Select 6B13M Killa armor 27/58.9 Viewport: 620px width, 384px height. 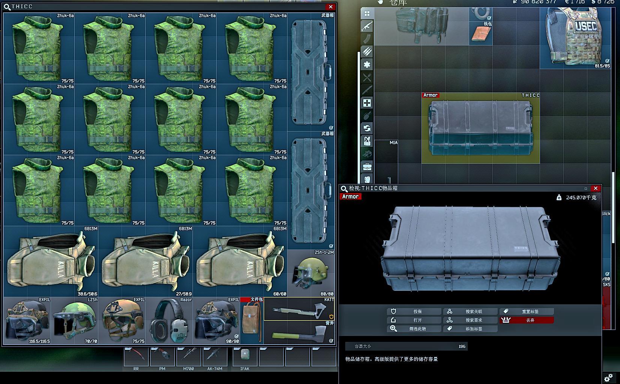146,262
